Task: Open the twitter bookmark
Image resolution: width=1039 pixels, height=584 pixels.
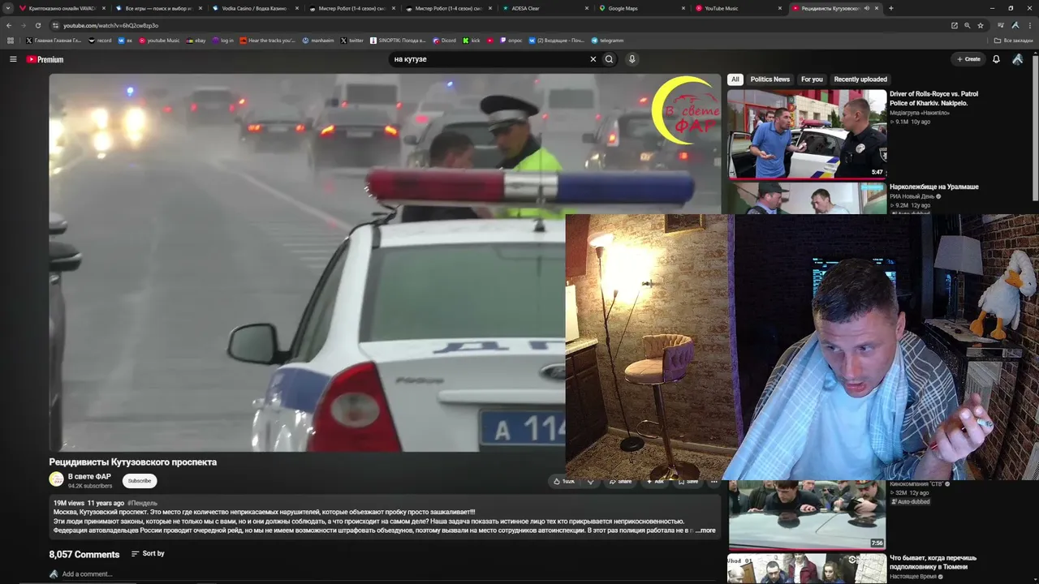Action: pos(352,41)
